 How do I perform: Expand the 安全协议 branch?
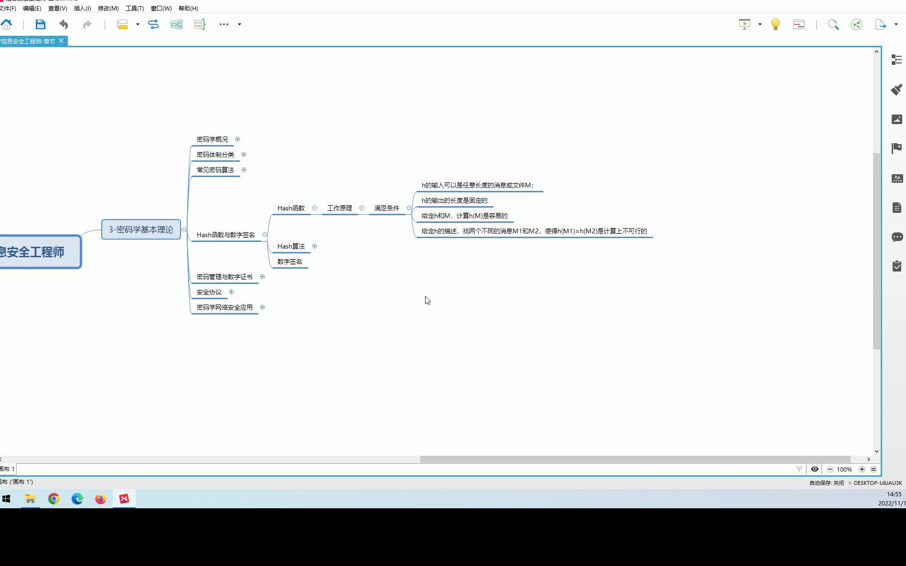click(x=231, y=292)
